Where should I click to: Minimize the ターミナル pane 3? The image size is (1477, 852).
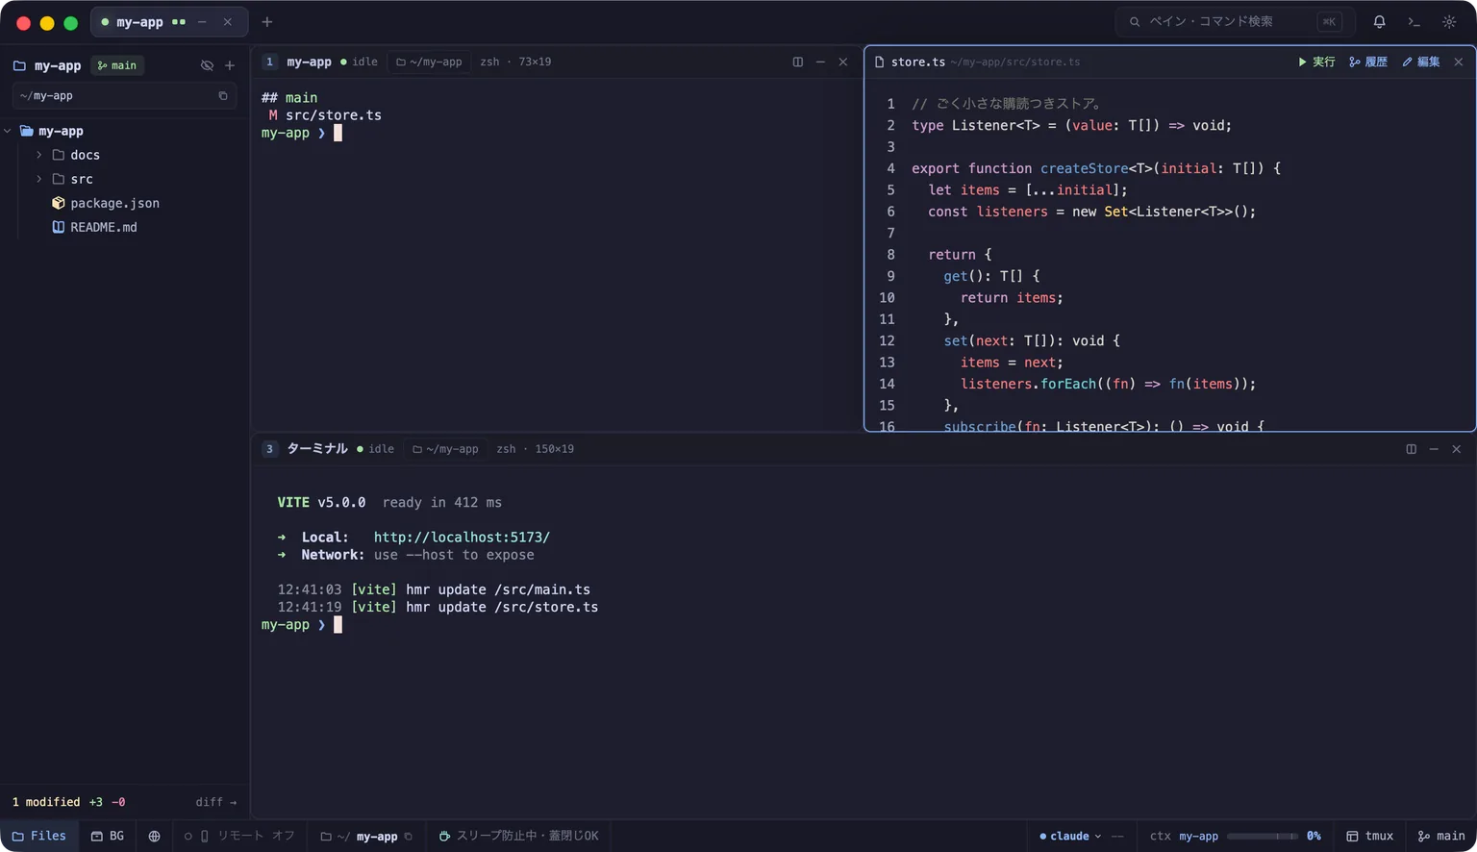(x=1434, y=449)
